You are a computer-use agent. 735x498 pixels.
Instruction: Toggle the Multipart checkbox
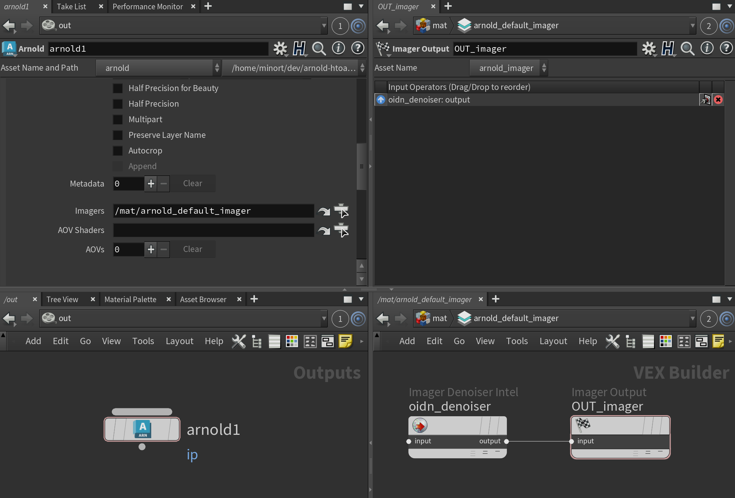point(118,120)
